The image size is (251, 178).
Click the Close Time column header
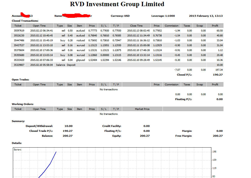tap(136, 26)
